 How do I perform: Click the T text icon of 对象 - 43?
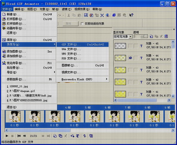point(141,70)
